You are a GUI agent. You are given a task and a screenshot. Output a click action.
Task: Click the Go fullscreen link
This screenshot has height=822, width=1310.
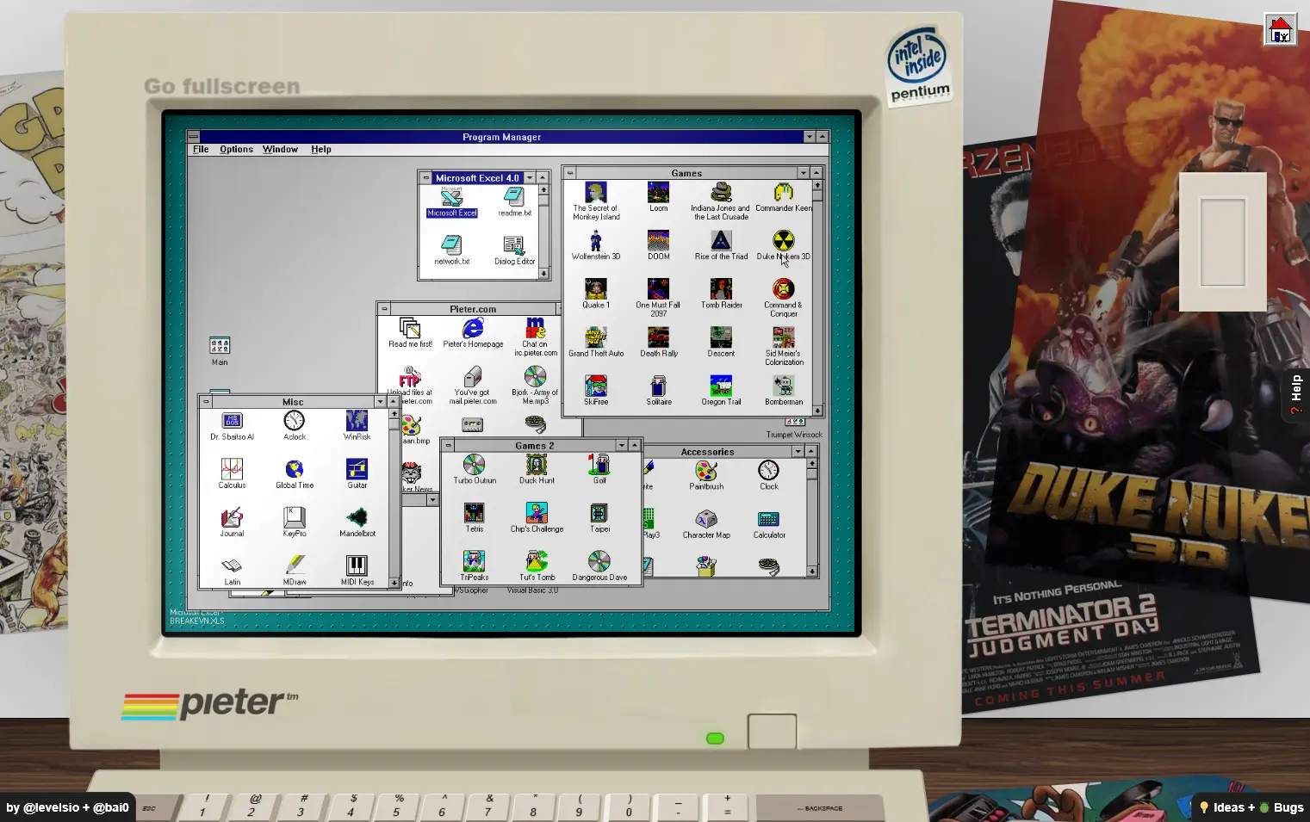222,86
